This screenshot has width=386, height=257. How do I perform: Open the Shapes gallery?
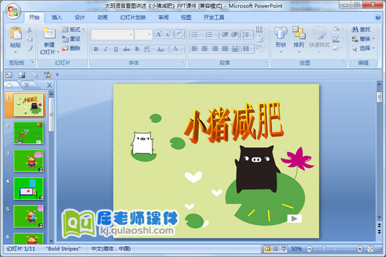(281, 39)
